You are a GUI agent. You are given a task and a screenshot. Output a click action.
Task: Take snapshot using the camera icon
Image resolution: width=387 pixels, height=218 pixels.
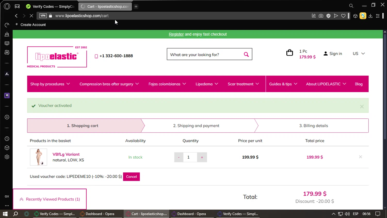pyautogui.click(x=321, y=16)
